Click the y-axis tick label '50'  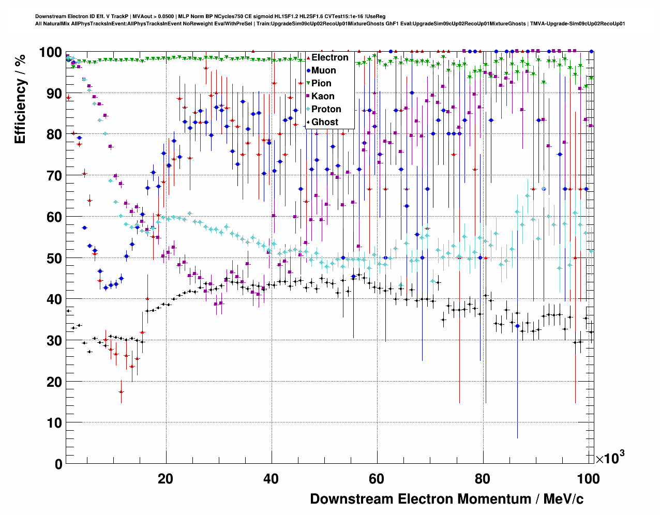pyautogui.click(x=54, y=258)
